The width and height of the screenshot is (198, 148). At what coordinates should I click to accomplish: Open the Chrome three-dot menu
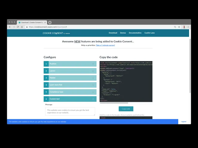(188, 27)
